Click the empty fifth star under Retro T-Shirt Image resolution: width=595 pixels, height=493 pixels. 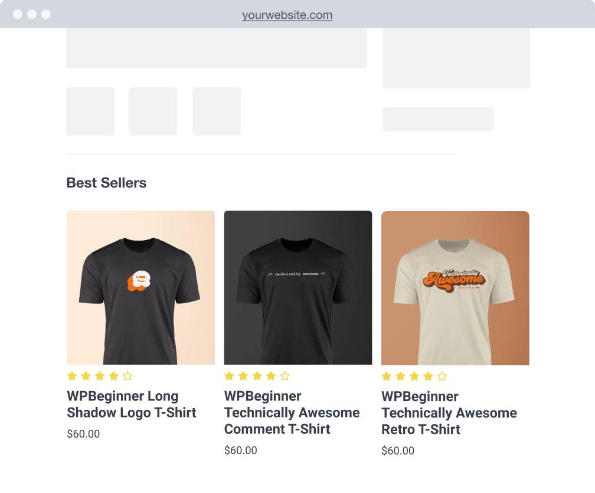point(442,376)
